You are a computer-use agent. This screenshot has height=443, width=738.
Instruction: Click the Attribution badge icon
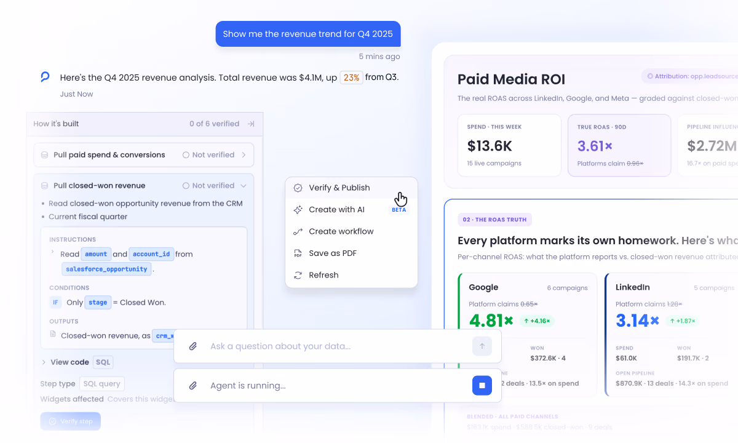650,76
